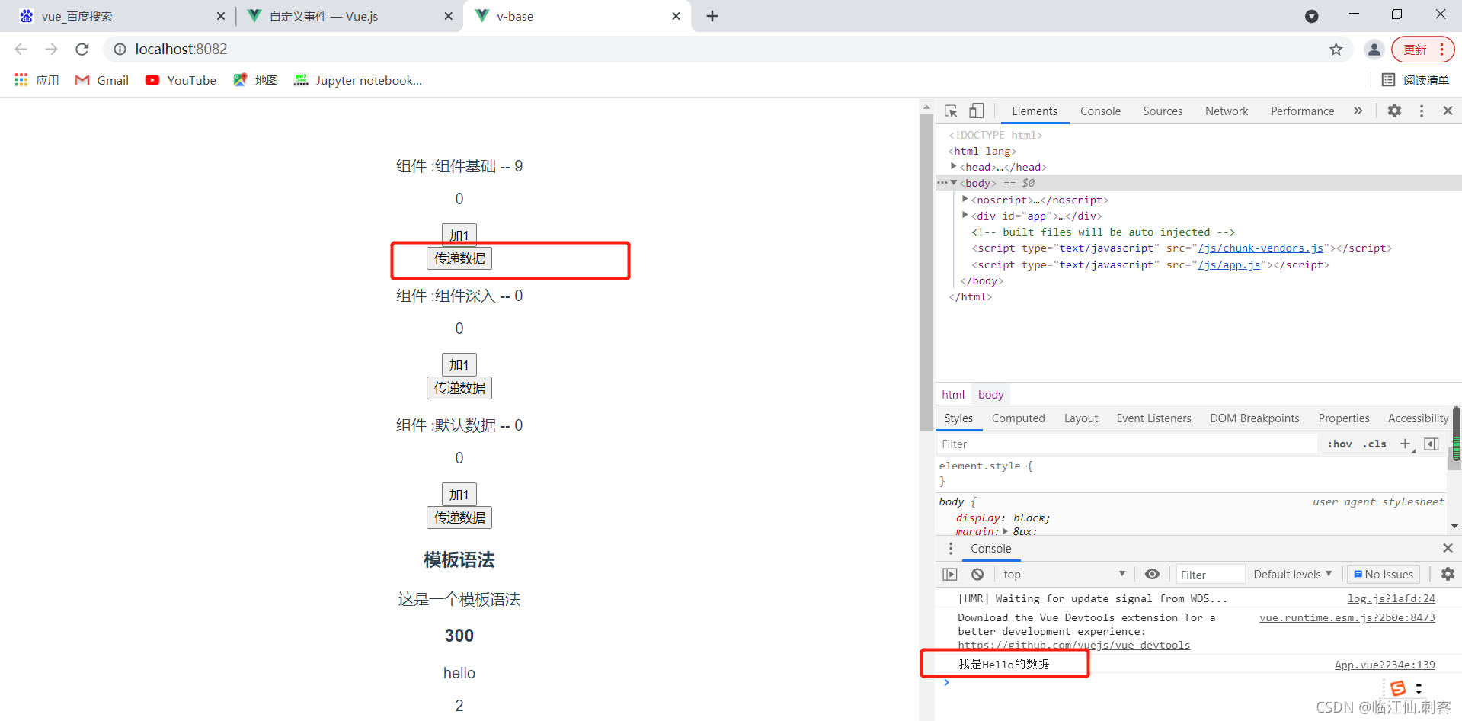Close the v-base browser tab
This screenshot has height=721, width=1462.
coord(676,16)
